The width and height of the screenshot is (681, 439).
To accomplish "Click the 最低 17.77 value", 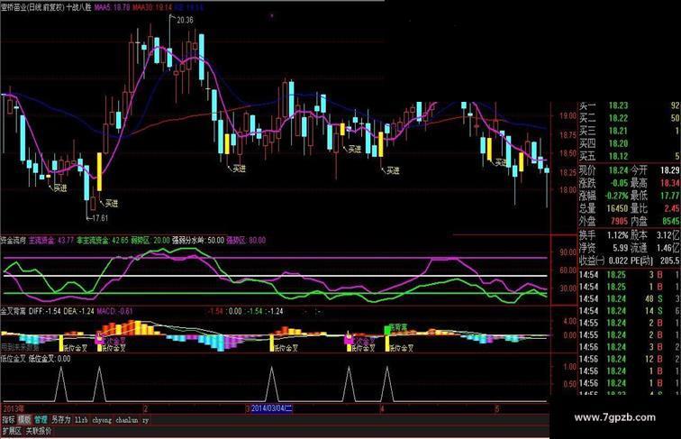I will pos(670,196).
